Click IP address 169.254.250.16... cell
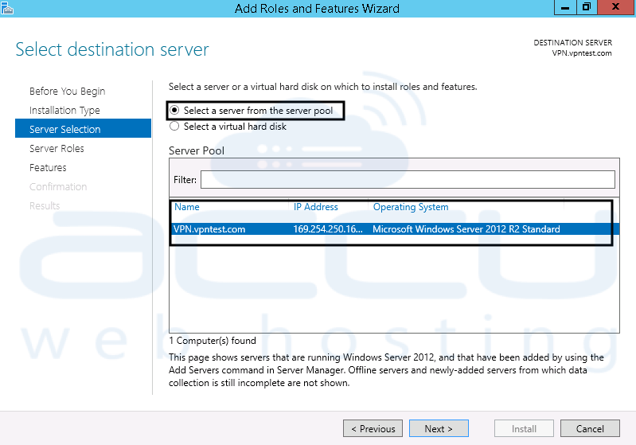The width and height of the screenshot is (636, 445). [328, 228]
